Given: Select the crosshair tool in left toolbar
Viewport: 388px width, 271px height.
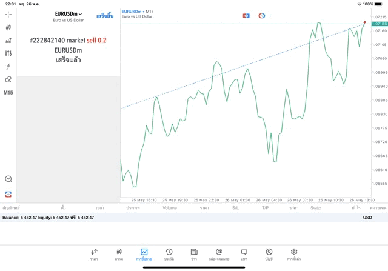Looking at the screenshot, I should pyautogui.click(x=8, y=15).
